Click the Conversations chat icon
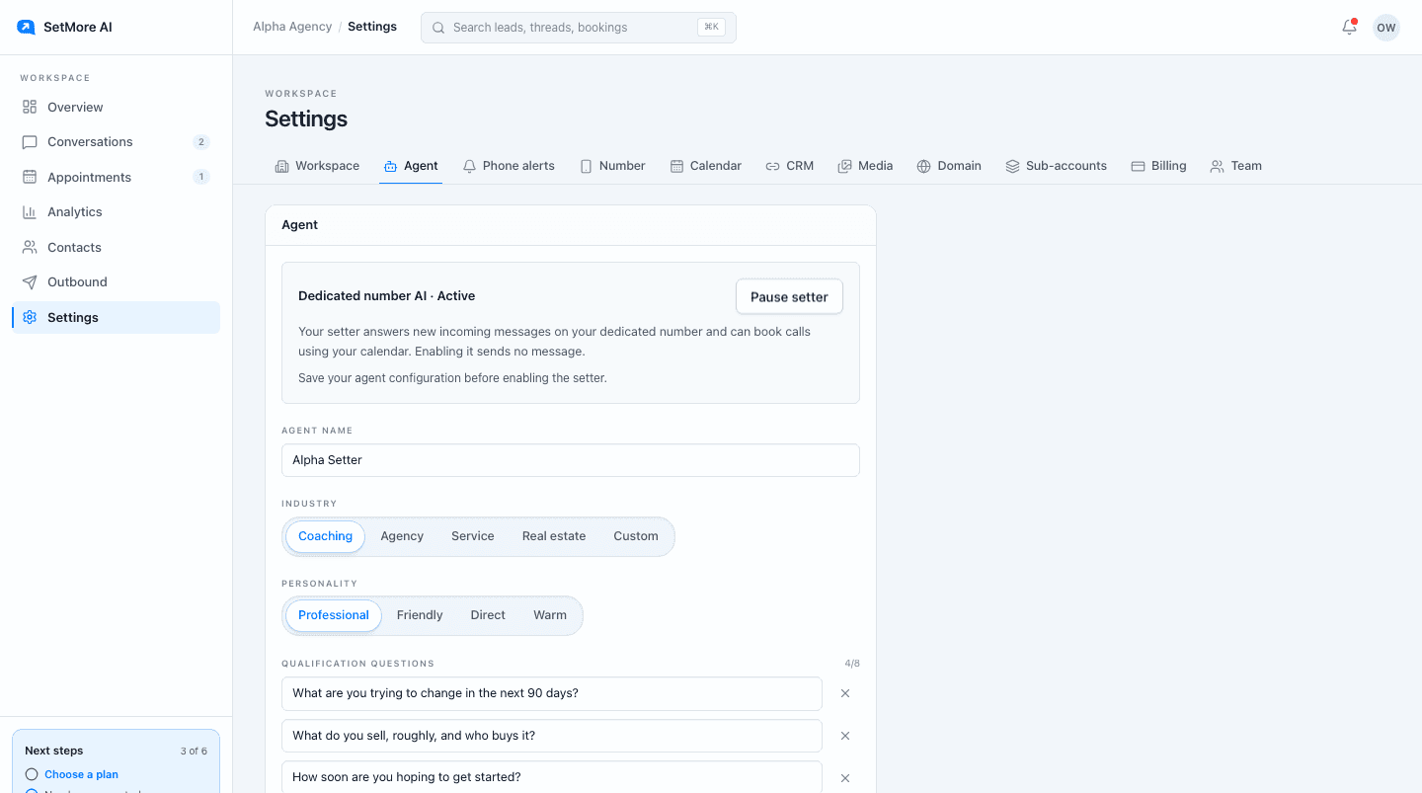 click(30, 142)
